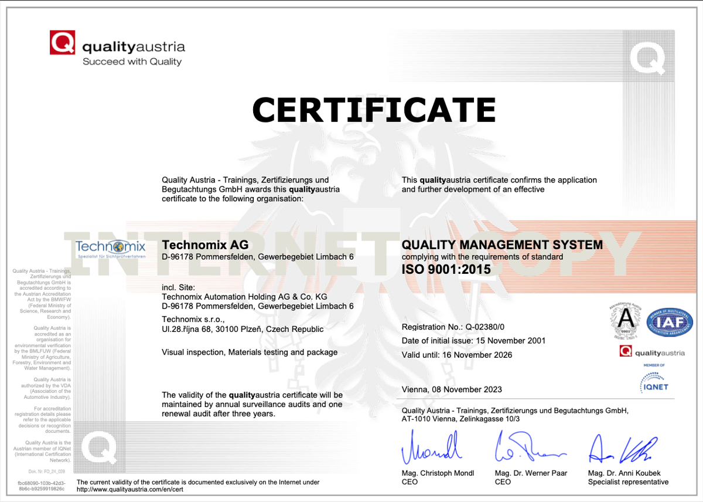This screenshot has width=703, height=502.
Task: Click 'complying with the requirements of standard'
Action: 482,257
